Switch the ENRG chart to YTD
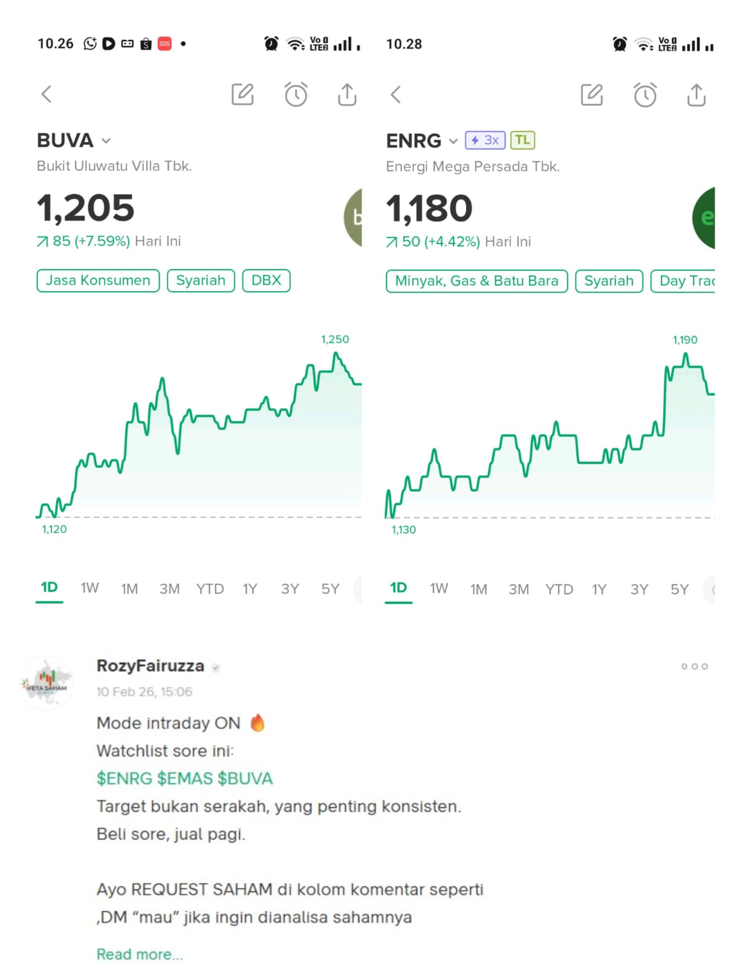 pos(559,589)
